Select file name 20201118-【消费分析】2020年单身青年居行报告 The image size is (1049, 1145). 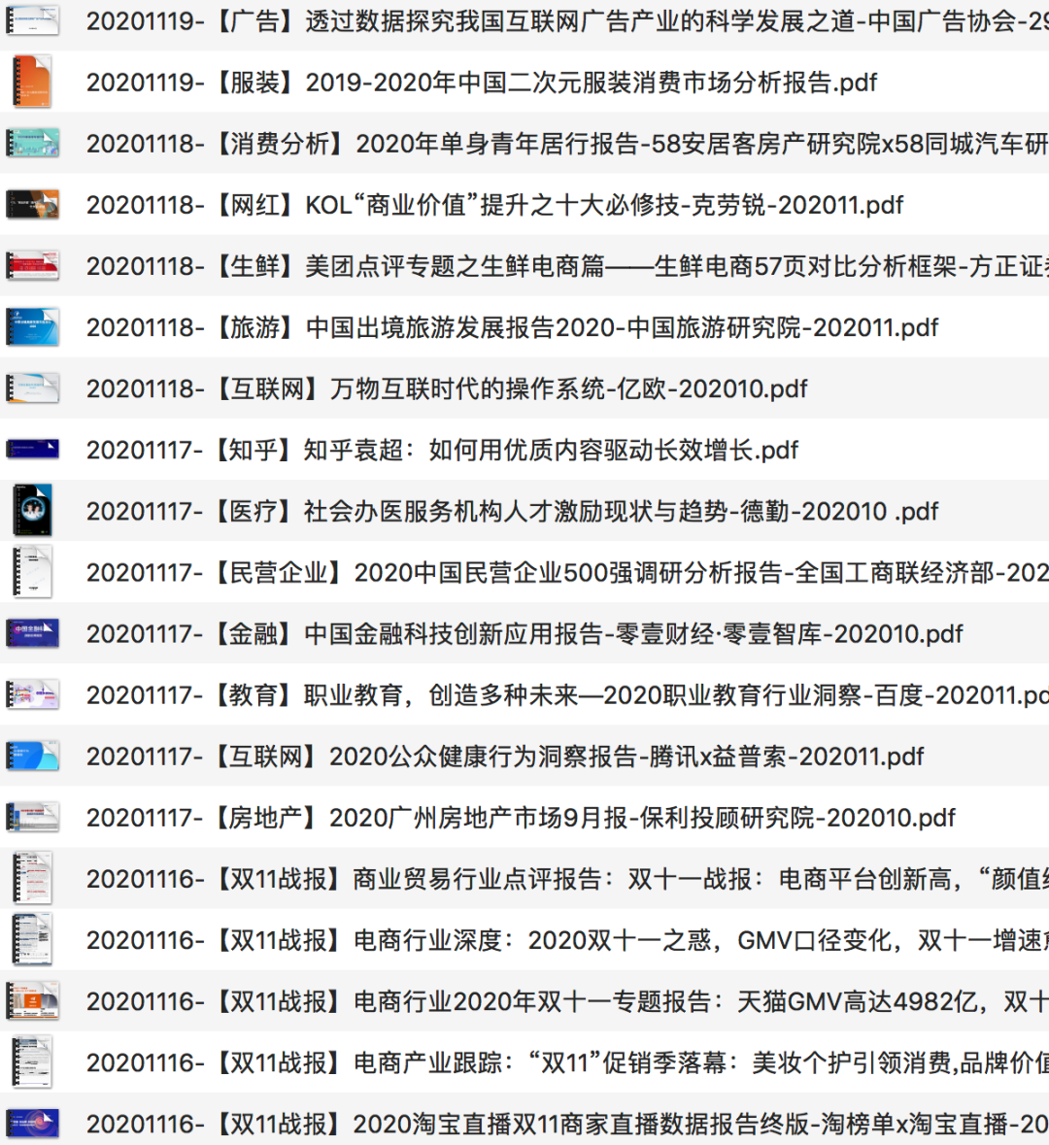pyautogui.click(x=567, y=144)
